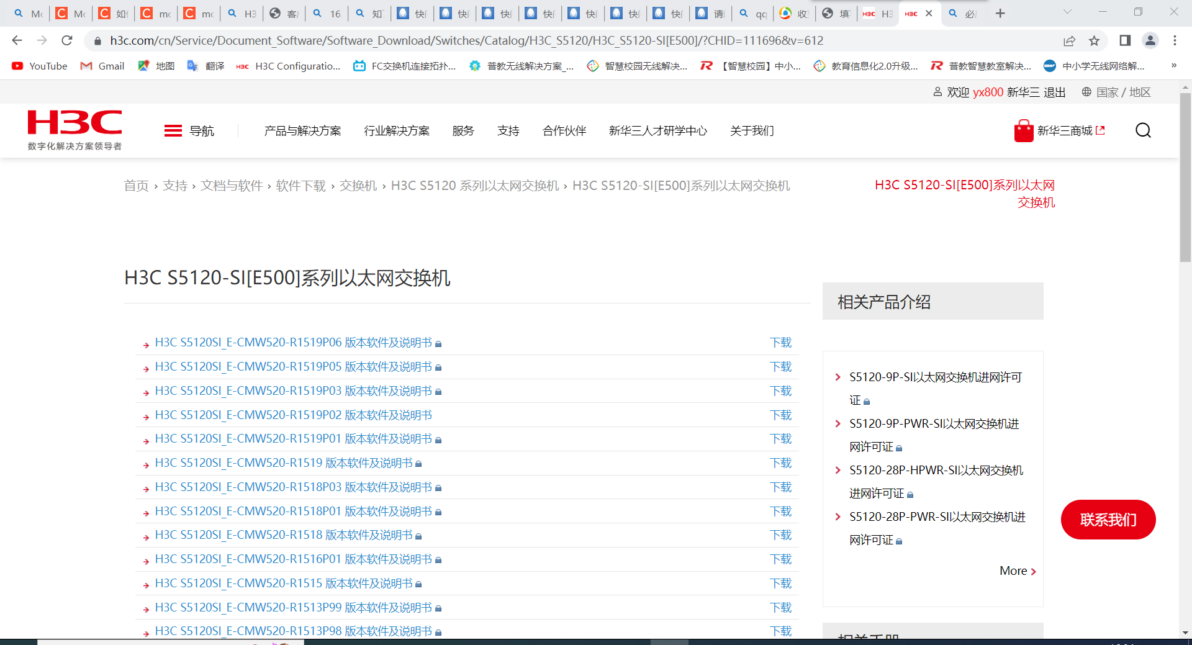Viewport: 1192px width, 645px height.
Task: Click the site security padlock icon
Action: [x=97, y=41]
